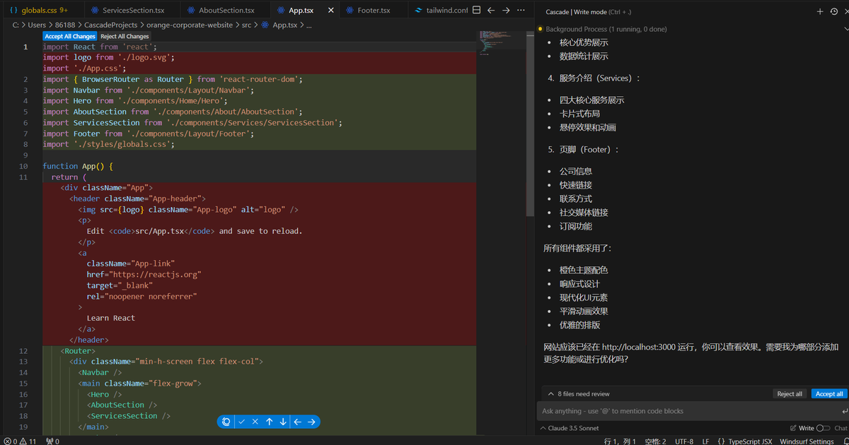Click the Learn React text in removed code
Viewport: 849px width, 445px height.
pyautogui.click(x=110, y=318)
